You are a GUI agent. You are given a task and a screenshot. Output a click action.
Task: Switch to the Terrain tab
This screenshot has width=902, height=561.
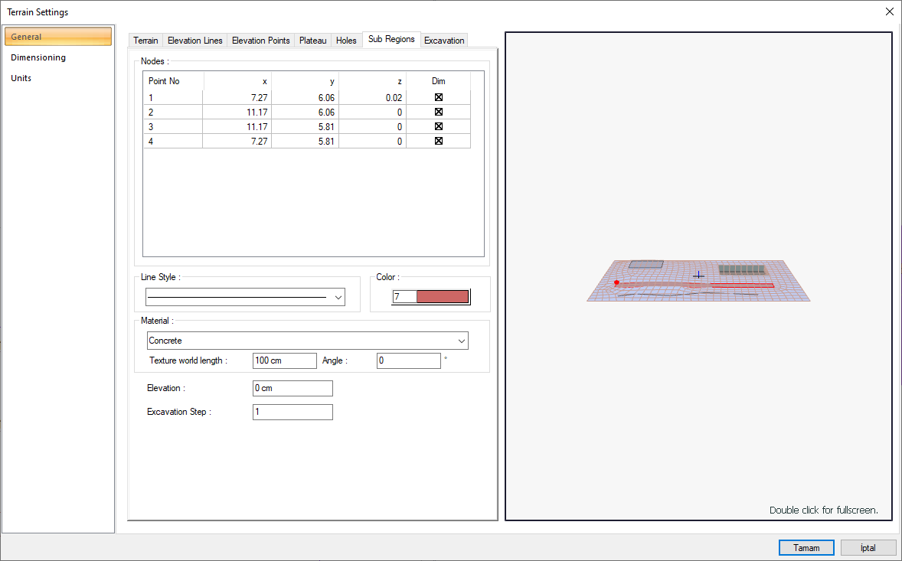point(145,41)
